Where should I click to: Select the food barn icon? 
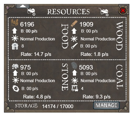click(15, 46)
